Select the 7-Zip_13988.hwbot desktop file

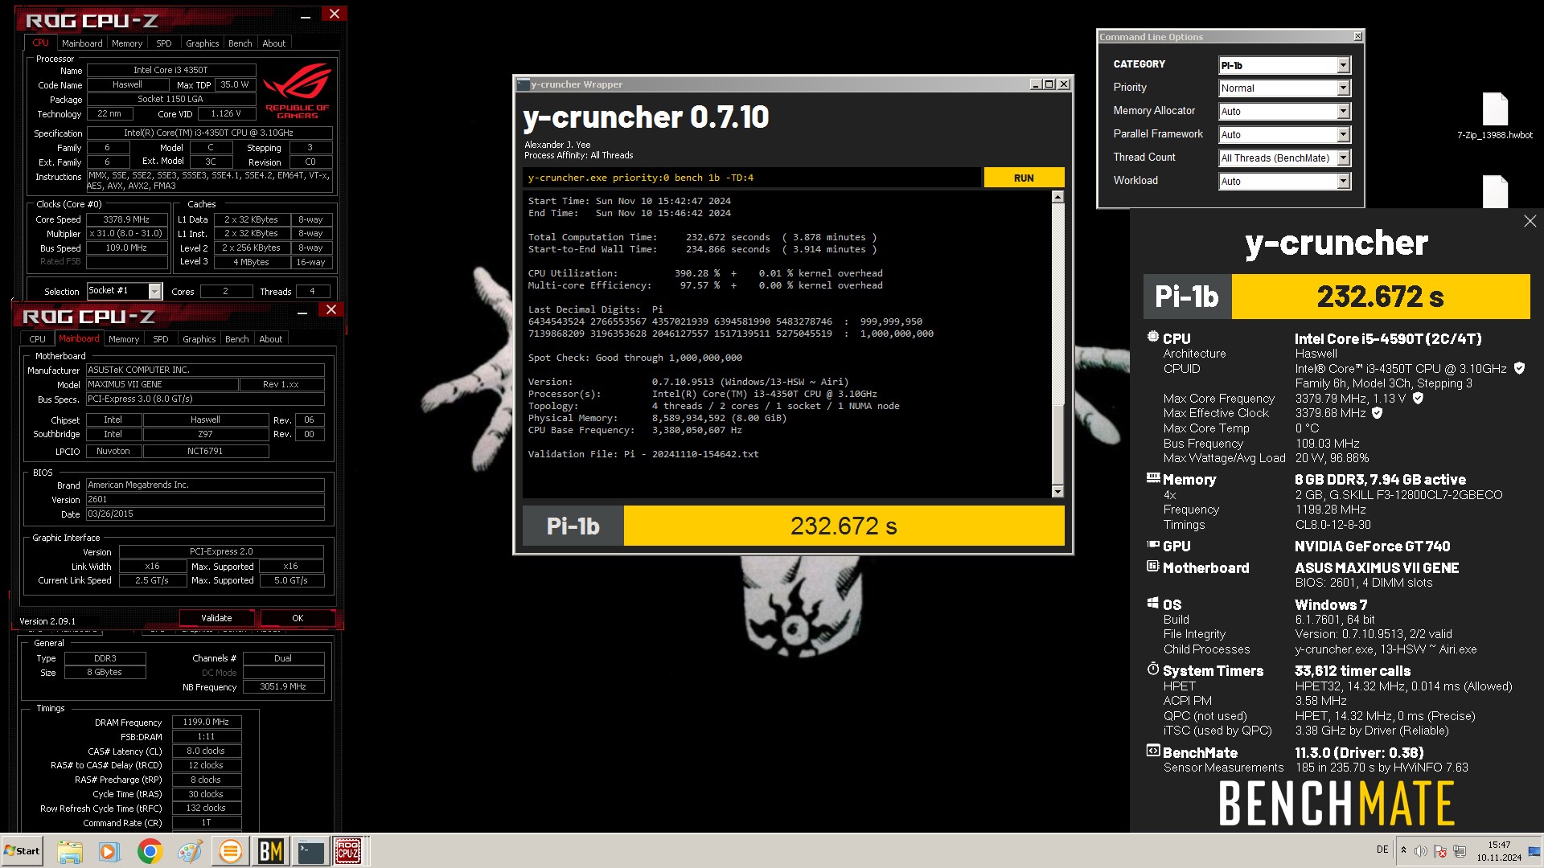pyautogui.click(x=1495, y=117)
